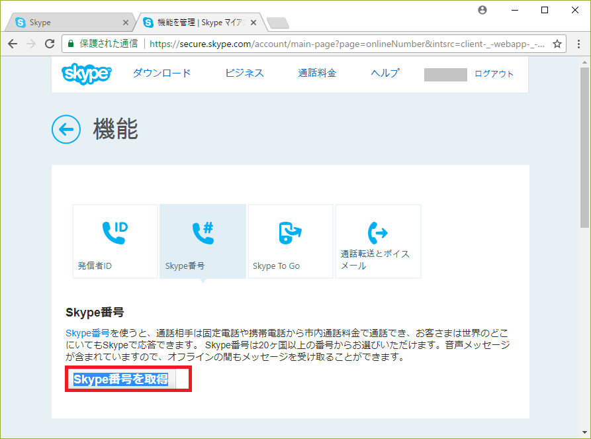Close the first Skype tab
Image resolution: width=591 pixels, height=439 pixels.
pyautogui.click(x=126, y=23)
